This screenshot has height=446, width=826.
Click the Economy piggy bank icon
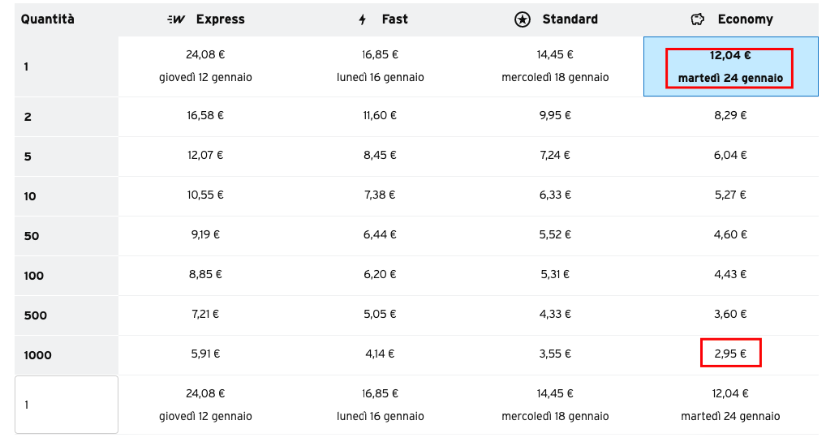click(698, 19)
